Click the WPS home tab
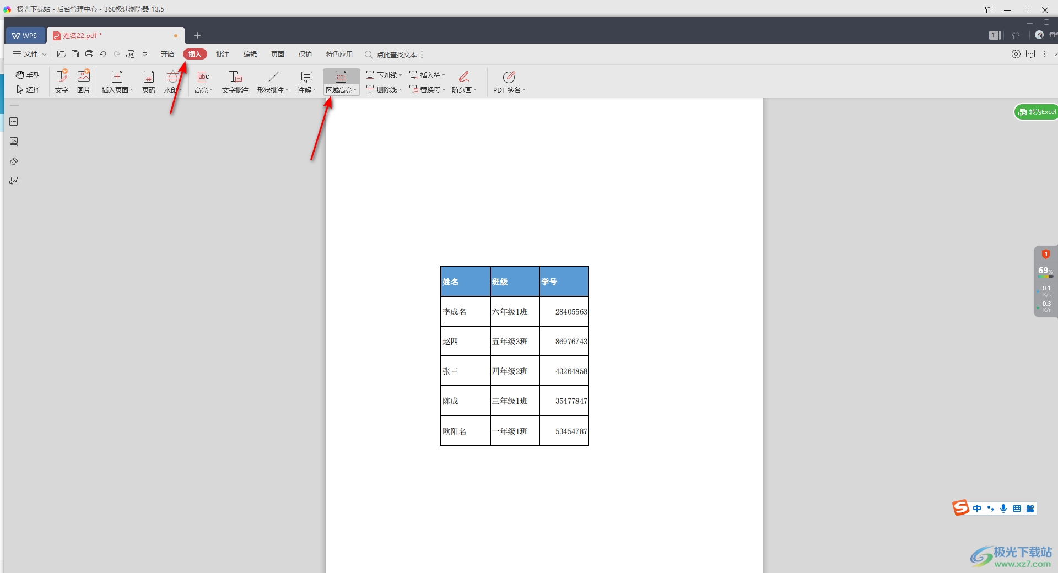Image resolution: width=1058 pixels, height=573 pixels. [x=24, y=35]
